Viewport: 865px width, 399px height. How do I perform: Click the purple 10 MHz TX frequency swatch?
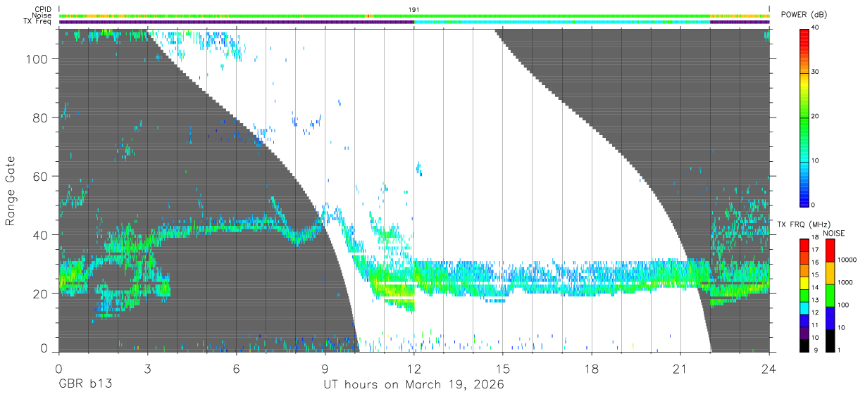point(804,333)
